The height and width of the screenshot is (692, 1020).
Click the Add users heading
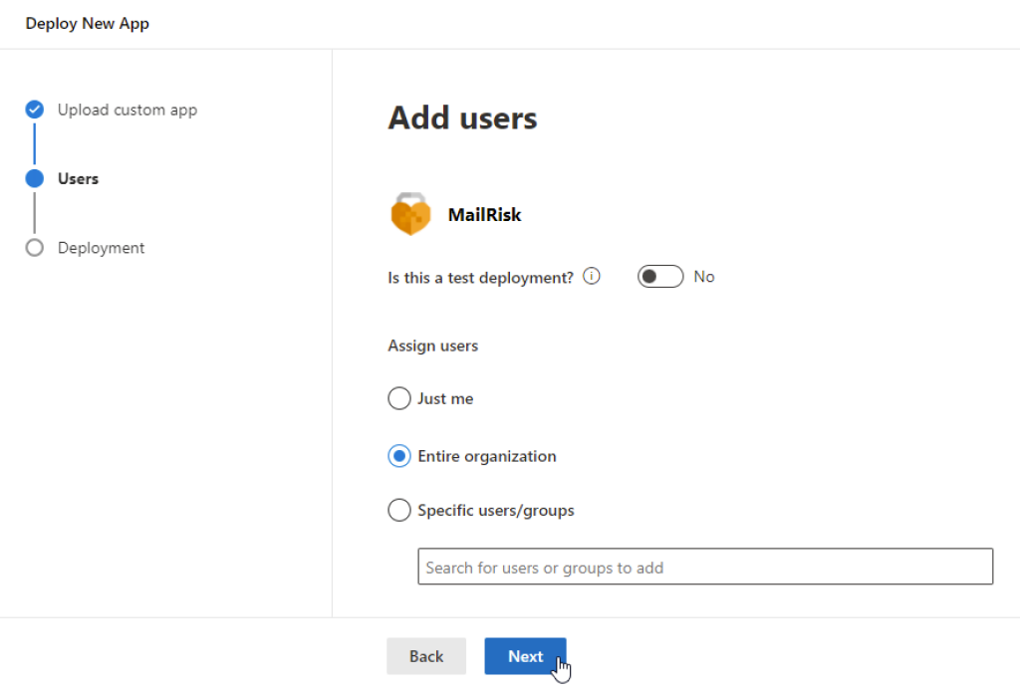pyautogui.click(x=462, y=117)
